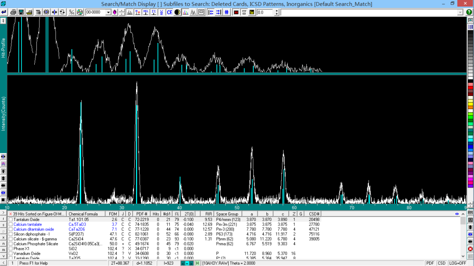
Task: Enable the Silicon diphosphate - I checkbox
Action: pyautogui.click(x=11, y=234)
